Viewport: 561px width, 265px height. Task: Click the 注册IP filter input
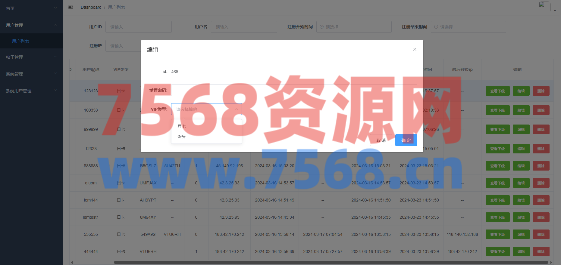123,46
